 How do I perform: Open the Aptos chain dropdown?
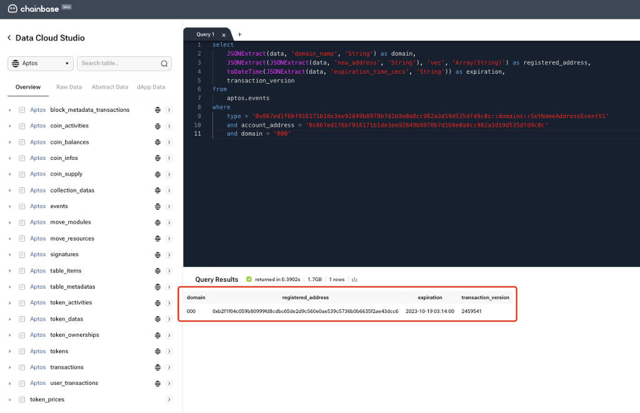(41, 64)
